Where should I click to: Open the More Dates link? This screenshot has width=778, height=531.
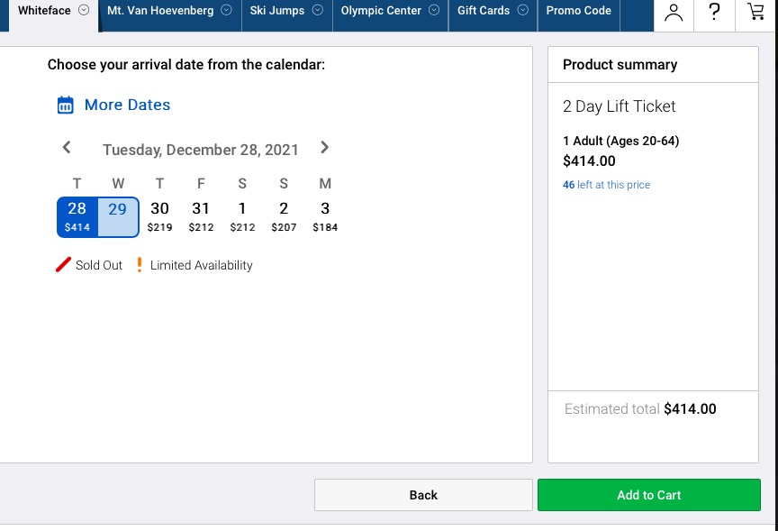(x=127, y=105)
